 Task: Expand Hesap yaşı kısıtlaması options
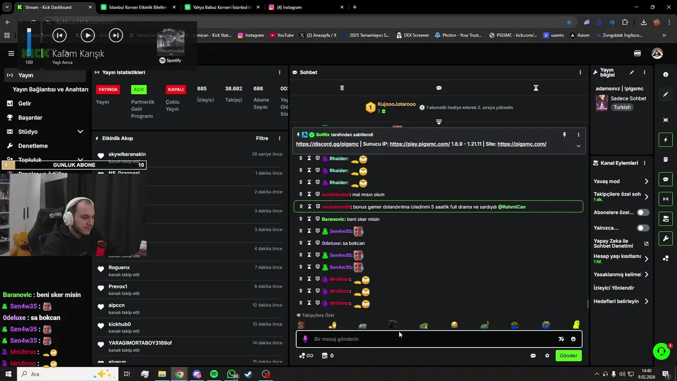click(646, 259)
